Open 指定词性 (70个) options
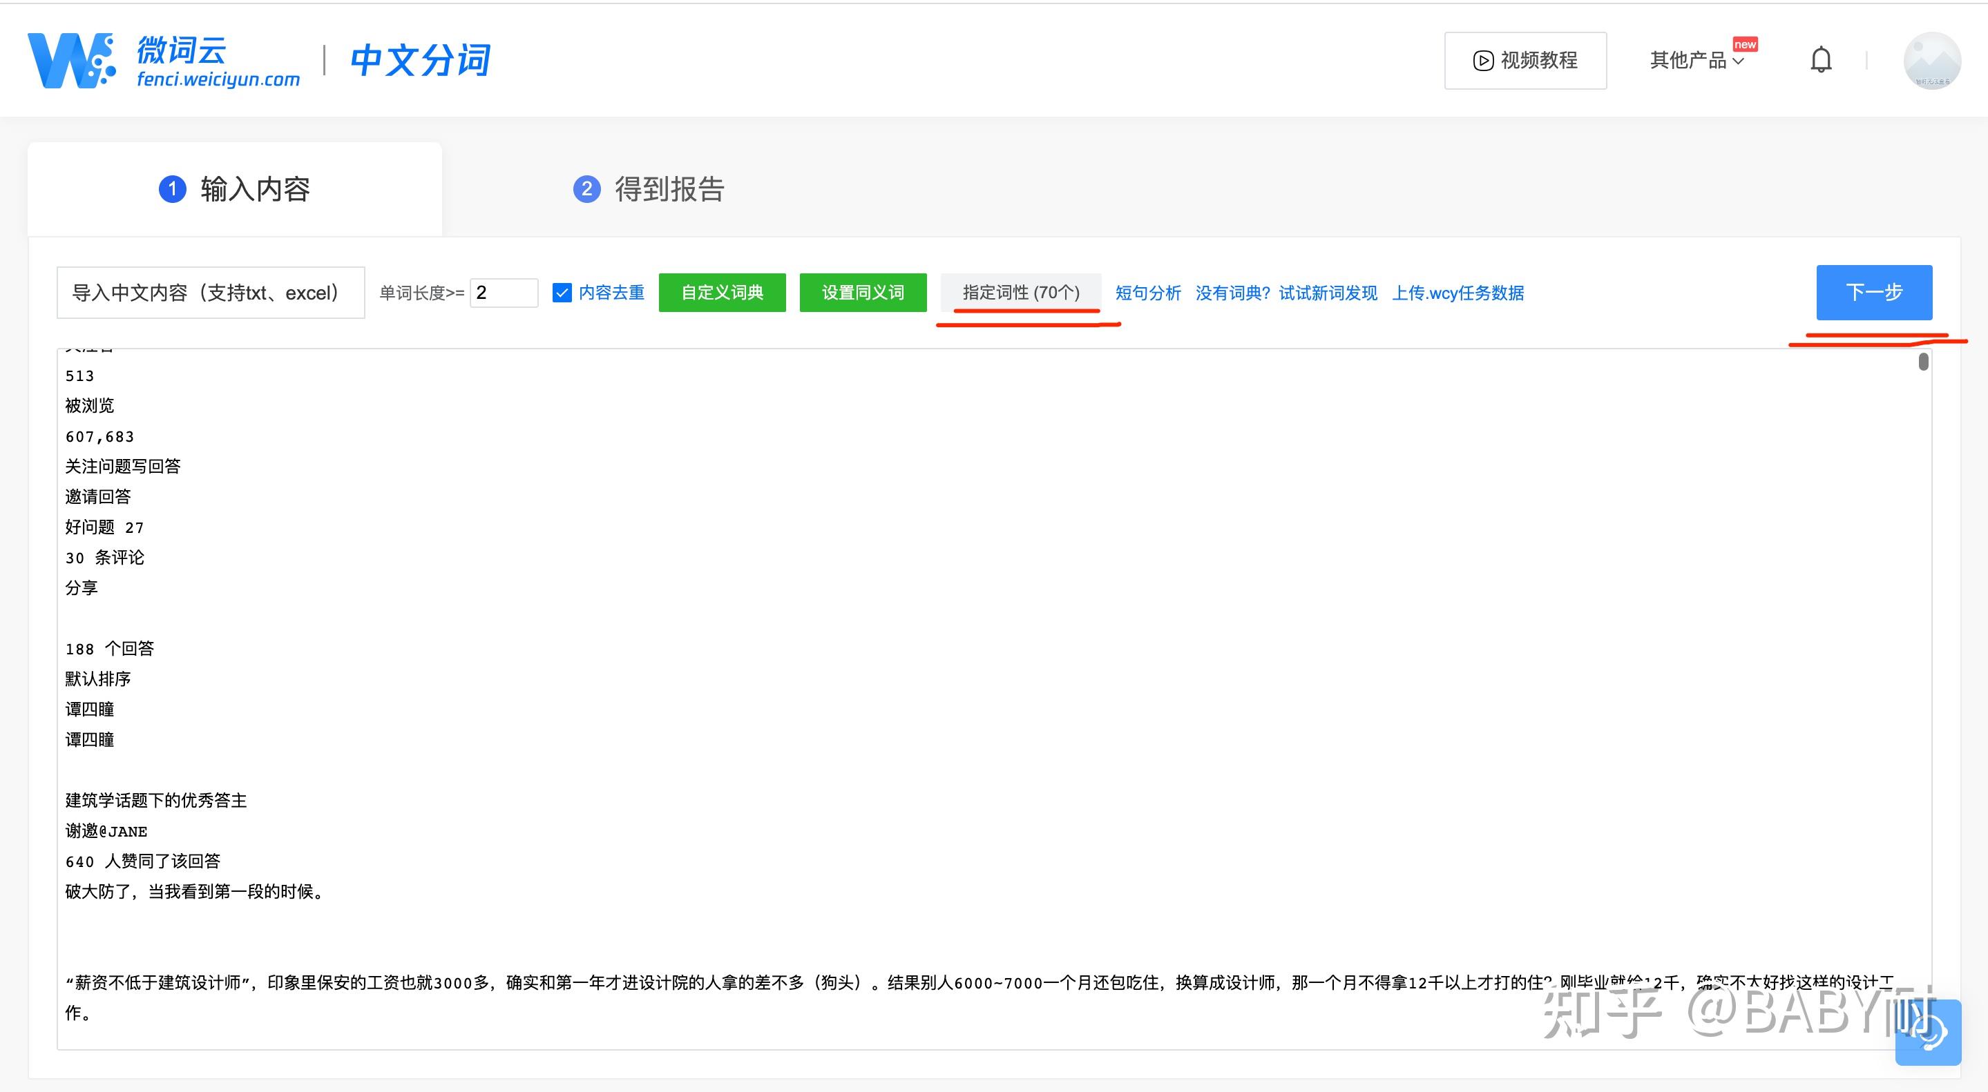This screenshot has width=1988, height=1092. [1020, 292]
